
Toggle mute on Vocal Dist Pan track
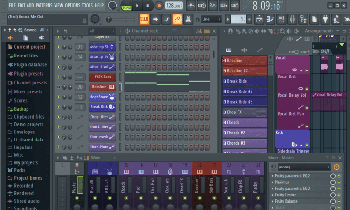coord(307,126)
